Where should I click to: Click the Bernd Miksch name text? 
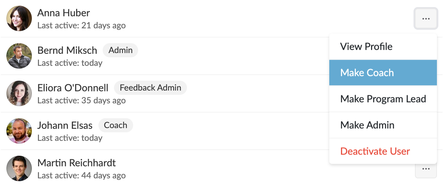67,51
